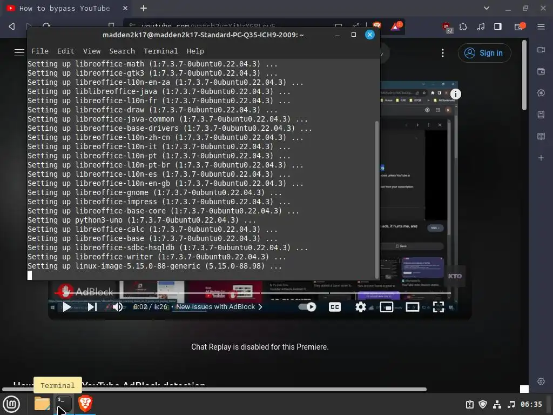553x415 pixels.
Task: Open the uBlock extension icon showing 32
Action: tap(447, 27)
